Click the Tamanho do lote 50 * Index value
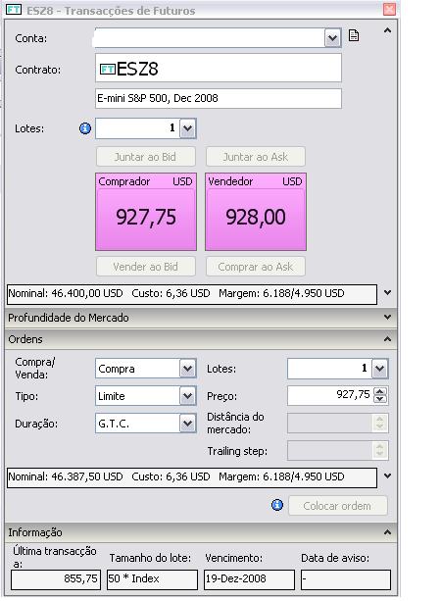This screenshot has height=601, width=441. coord(152,579)
